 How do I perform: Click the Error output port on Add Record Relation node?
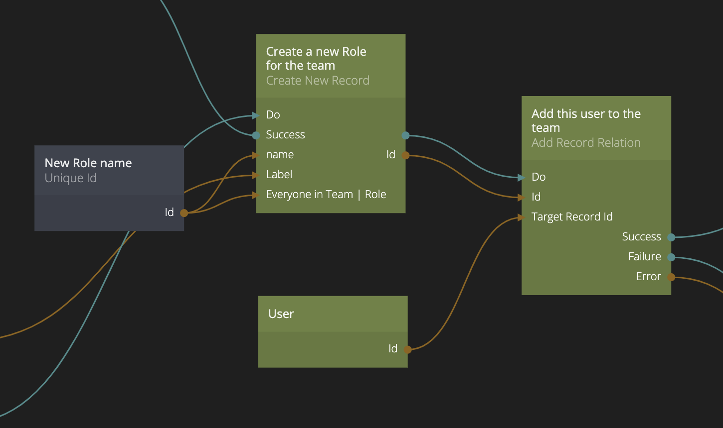tap(671, 277)
